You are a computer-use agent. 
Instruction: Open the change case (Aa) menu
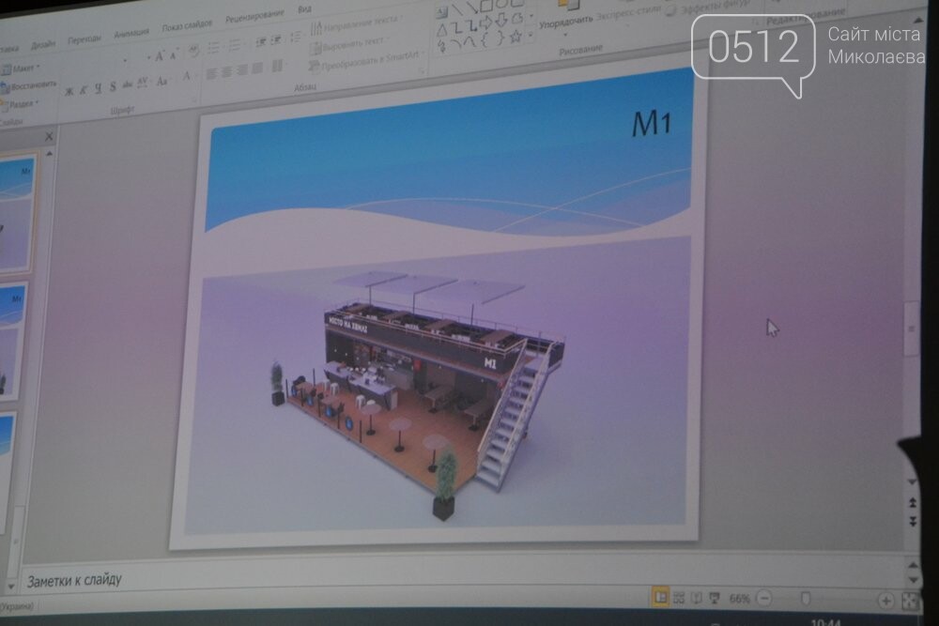(162, 81)
